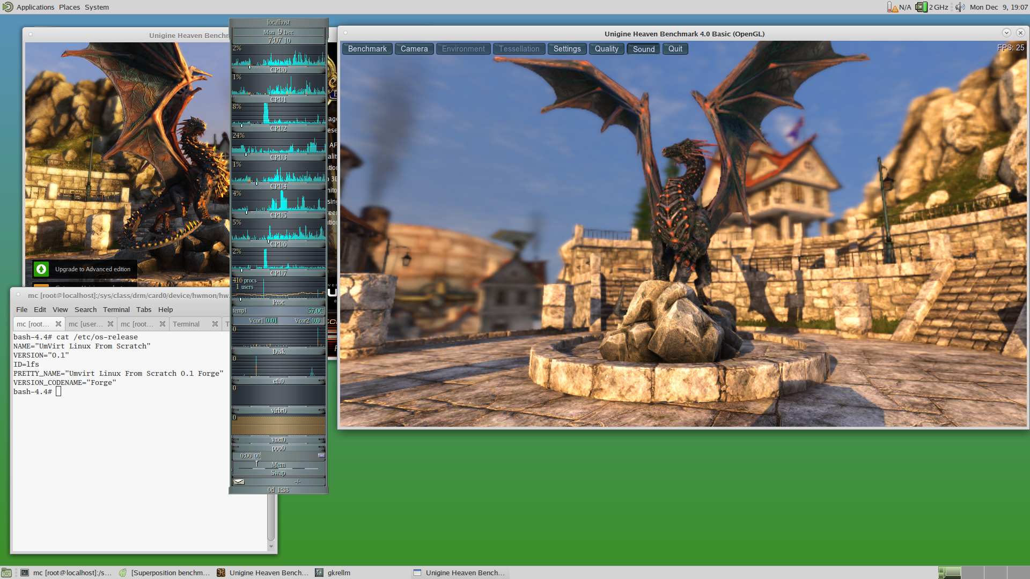Roll up Heaven window with title chevron
Viewport: 1030px width, 579px height.
tap(1006, 33)
